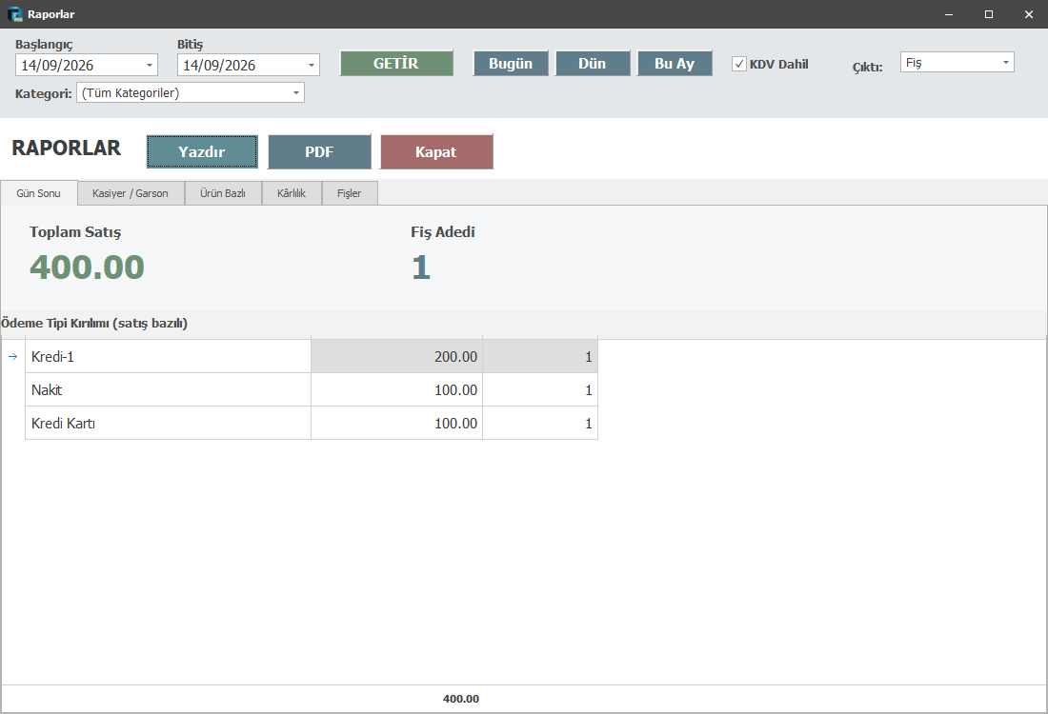Switch to the Gün Sonu tab
The width and height of the screenshot is (1048, 714).
39,193
